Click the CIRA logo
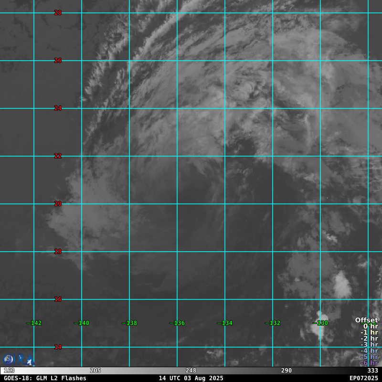The height and width of the screenshot is (382, 382). 18,360
